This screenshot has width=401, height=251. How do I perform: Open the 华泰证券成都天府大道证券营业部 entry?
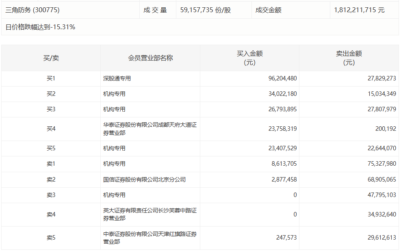click(x=150, y=129)
